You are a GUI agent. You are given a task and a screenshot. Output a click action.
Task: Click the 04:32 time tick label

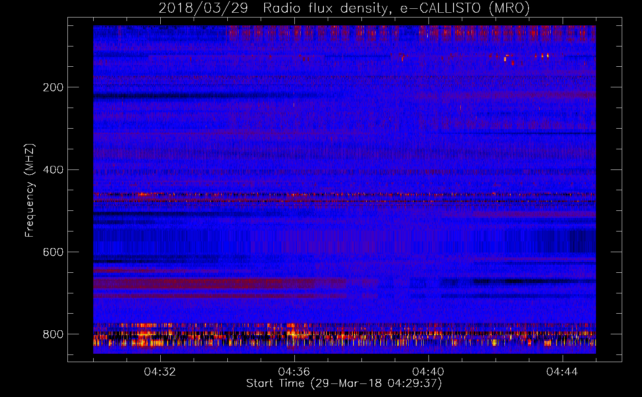[x=160, y=372]
